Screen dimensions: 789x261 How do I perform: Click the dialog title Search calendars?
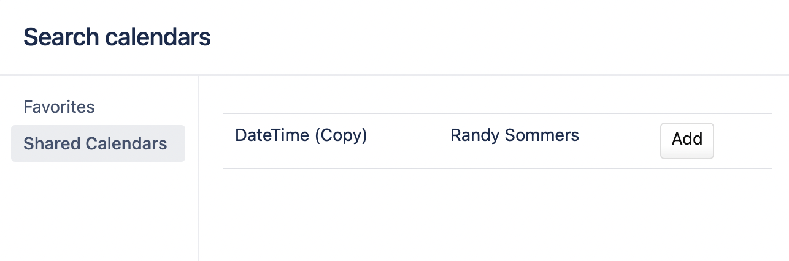(117, 37)
